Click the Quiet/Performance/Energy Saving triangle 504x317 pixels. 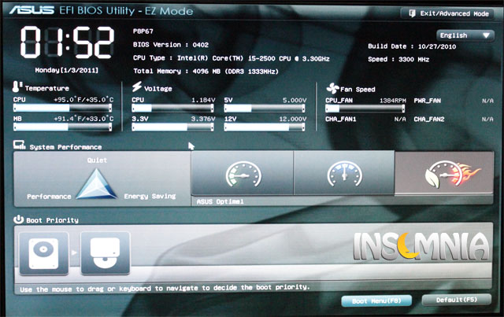96,184
